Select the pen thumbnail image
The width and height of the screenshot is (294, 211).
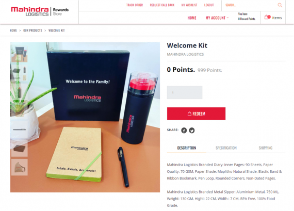coord(20,129)
